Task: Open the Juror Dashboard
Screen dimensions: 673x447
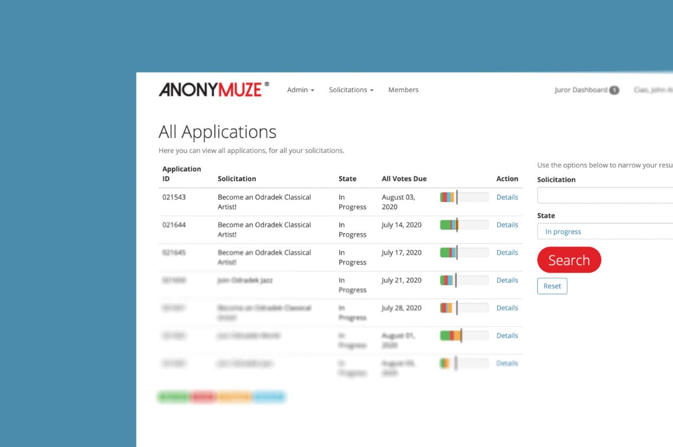Action: (580, 90)
